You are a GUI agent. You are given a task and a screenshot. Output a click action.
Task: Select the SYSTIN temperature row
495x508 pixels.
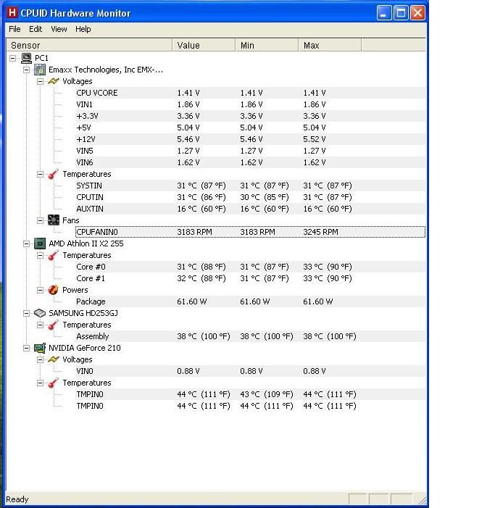click(250, 186)
